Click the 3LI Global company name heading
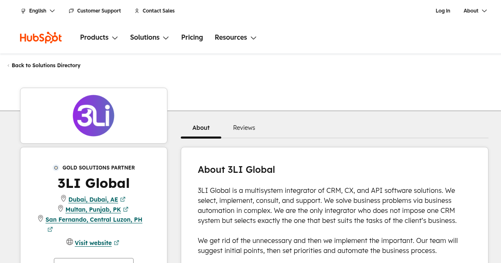501x263 pixels. (x=94, y=183)
